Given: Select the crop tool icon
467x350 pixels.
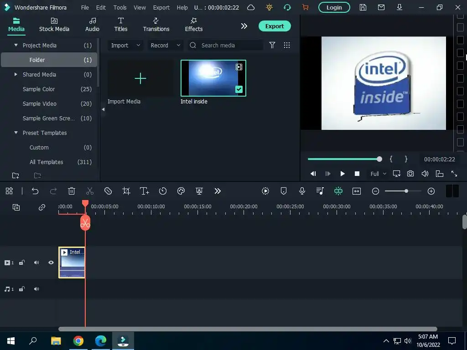Looking at the screenshot, I should pos(126,191).
